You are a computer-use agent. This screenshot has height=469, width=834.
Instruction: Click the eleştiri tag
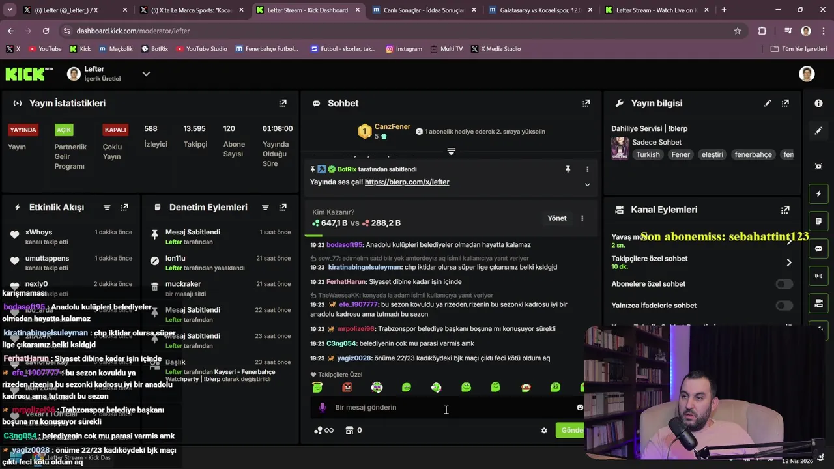[x=712, y=154]
